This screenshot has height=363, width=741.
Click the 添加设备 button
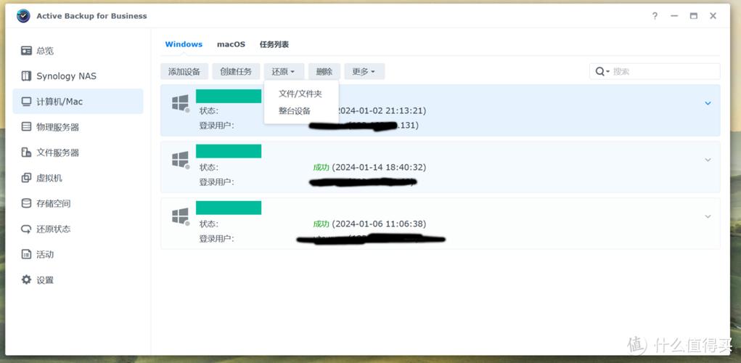click(x=184, y=71)
